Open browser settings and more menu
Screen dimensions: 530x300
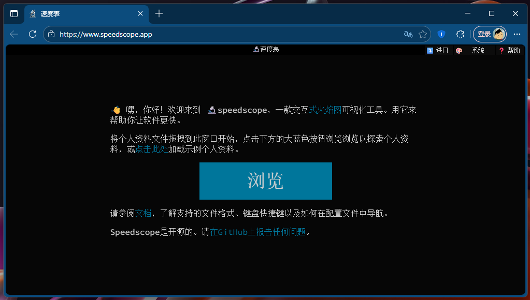point(517,34)
